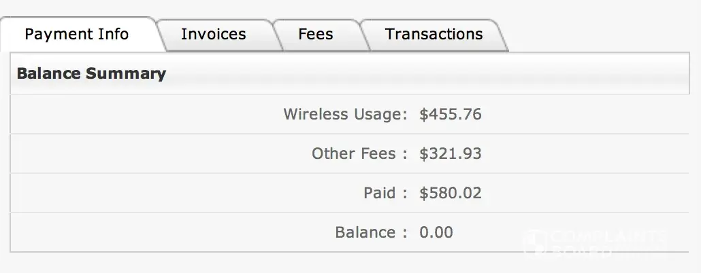Click the word Wireless in the first row
The image size is (701, 273).
coord(312,114)
